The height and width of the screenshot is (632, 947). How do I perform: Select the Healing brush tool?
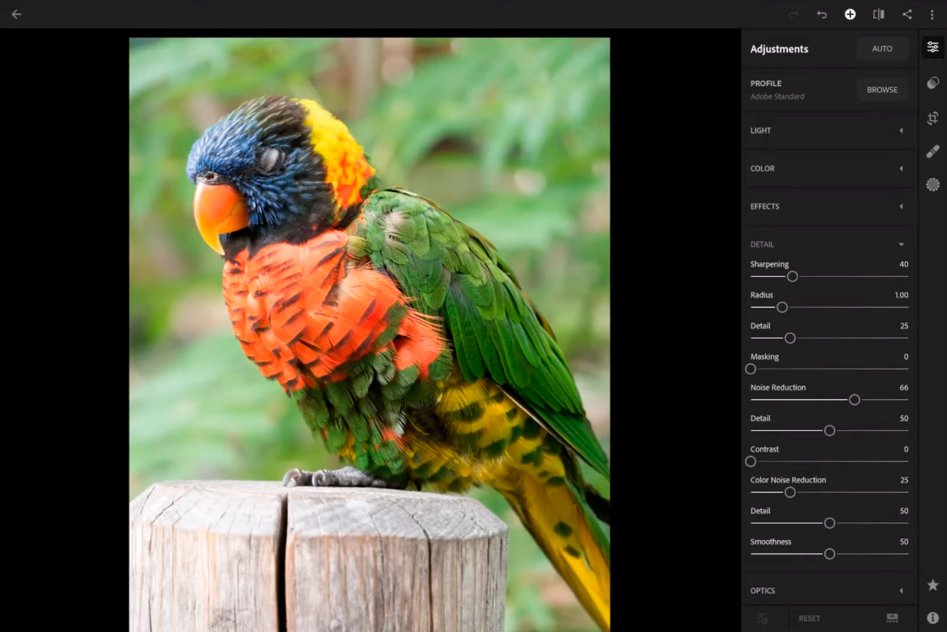[x=932, y=151]
